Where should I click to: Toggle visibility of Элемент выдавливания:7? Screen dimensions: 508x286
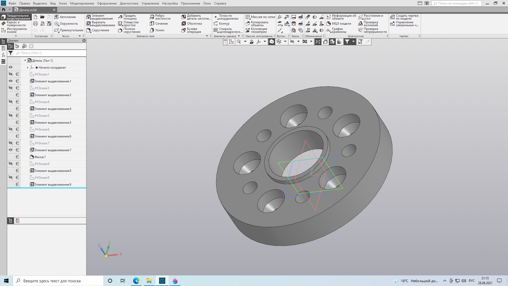(11, 150)
